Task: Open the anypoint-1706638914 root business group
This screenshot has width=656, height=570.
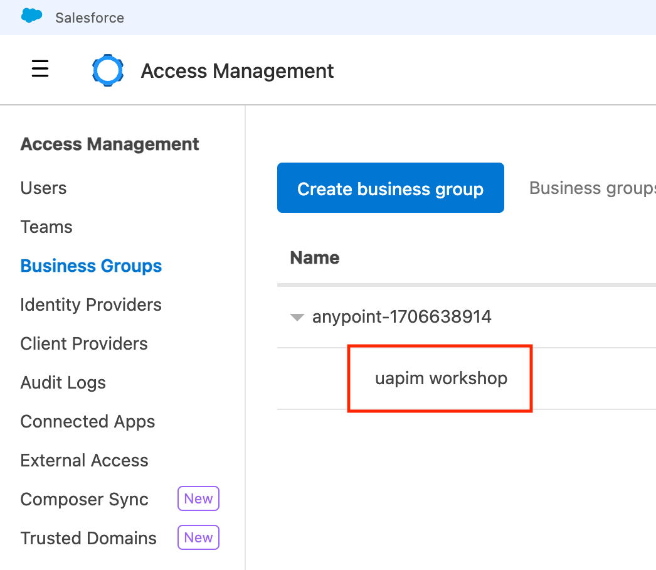Action: coord(401,317)
